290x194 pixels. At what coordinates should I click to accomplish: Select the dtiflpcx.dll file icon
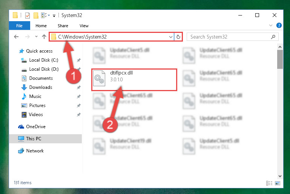pyautogui.click(x=99, y=78)
